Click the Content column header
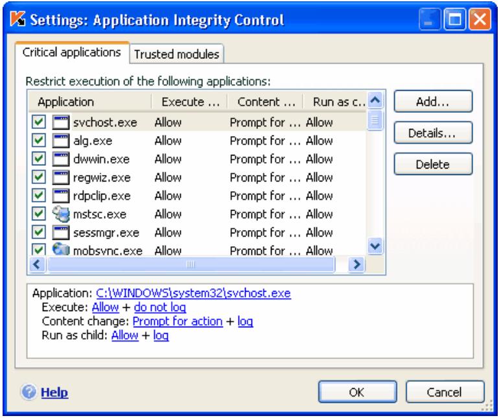Screen dimensions: 501x418 point(265,102)
